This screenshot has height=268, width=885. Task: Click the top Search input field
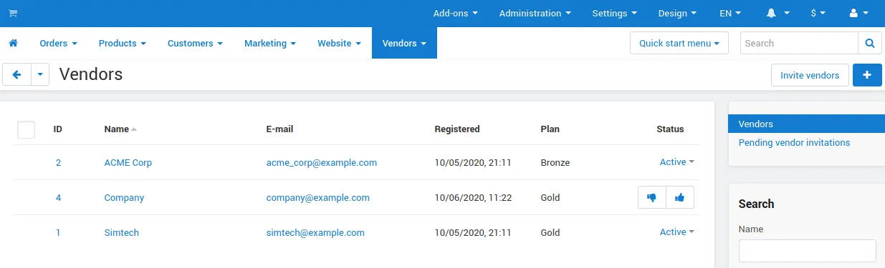click(799, 44)
